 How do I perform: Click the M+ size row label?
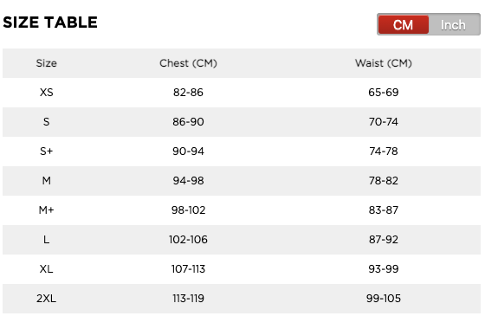tap(47, 210)
